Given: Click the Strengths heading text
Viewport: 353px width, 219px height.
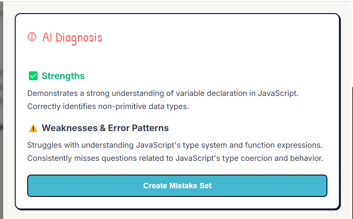Looking at the screenshot, I should [63, 76].
